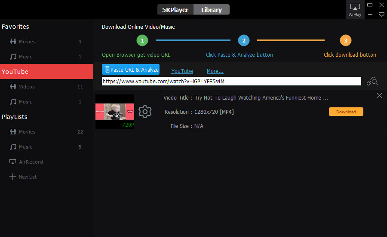Select the YouTube section header

pos(46,71)
